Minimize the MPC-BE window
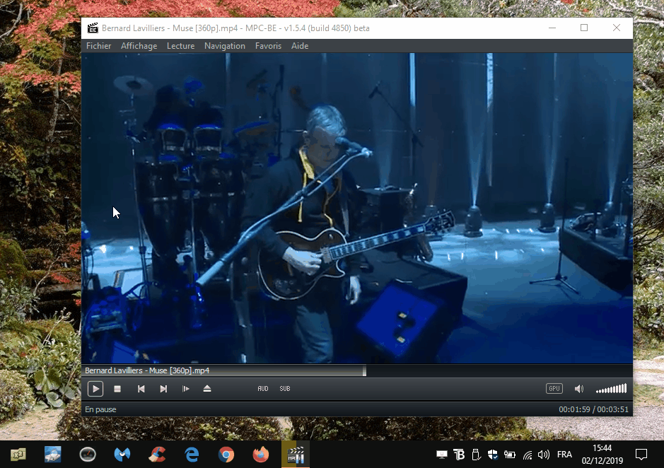Image resolution: width=664 pixels, height=468 pixels. (x=552, y=28)
